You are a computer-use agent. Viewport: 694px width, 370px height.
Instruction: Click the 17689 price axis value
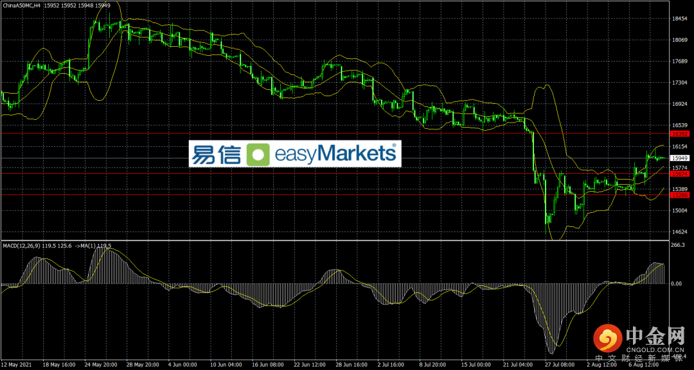(x=679, y=62)
